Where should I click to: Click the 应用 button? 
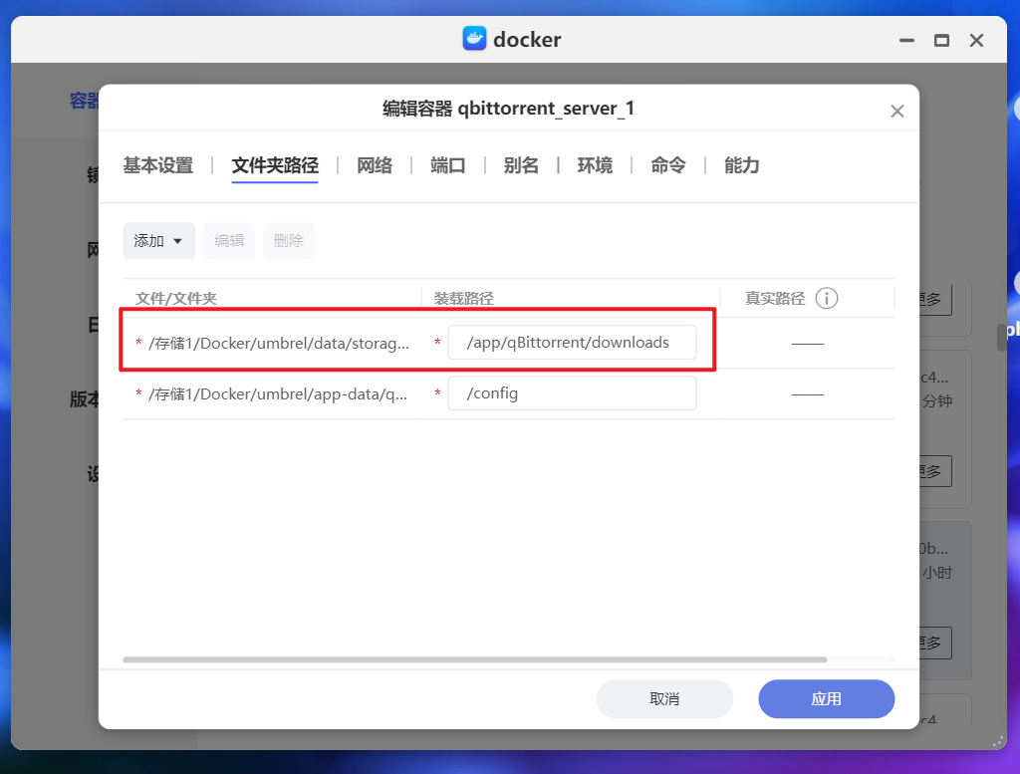(x=826, y=699)
